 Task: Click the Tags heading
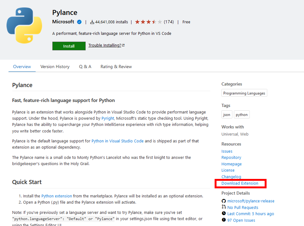point(226,105)
